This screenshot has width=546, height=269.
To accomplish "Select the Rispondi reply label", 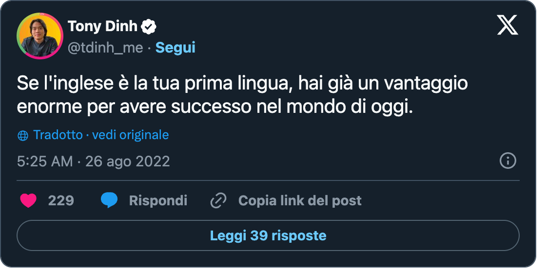I will tap(158, 201).
